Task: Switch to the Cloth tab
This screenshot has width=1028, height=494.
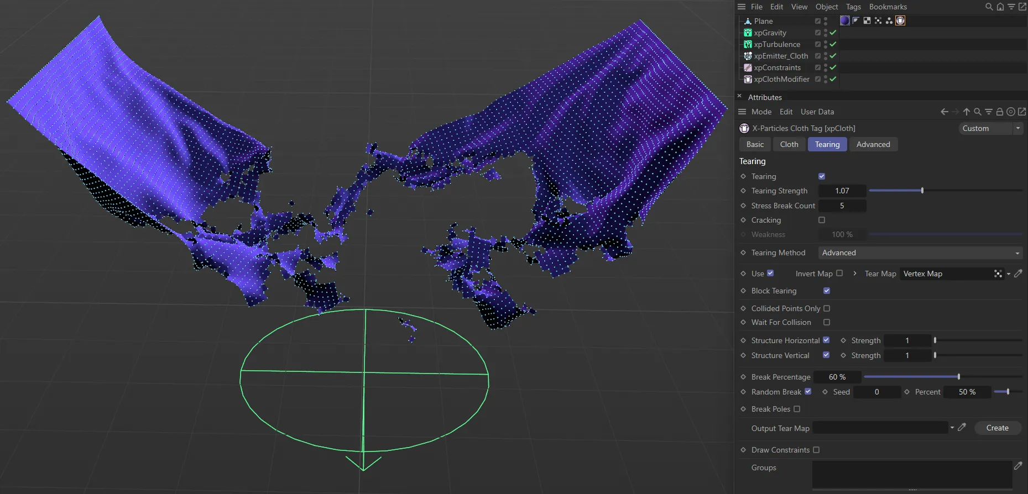Action: click(789, 144)
